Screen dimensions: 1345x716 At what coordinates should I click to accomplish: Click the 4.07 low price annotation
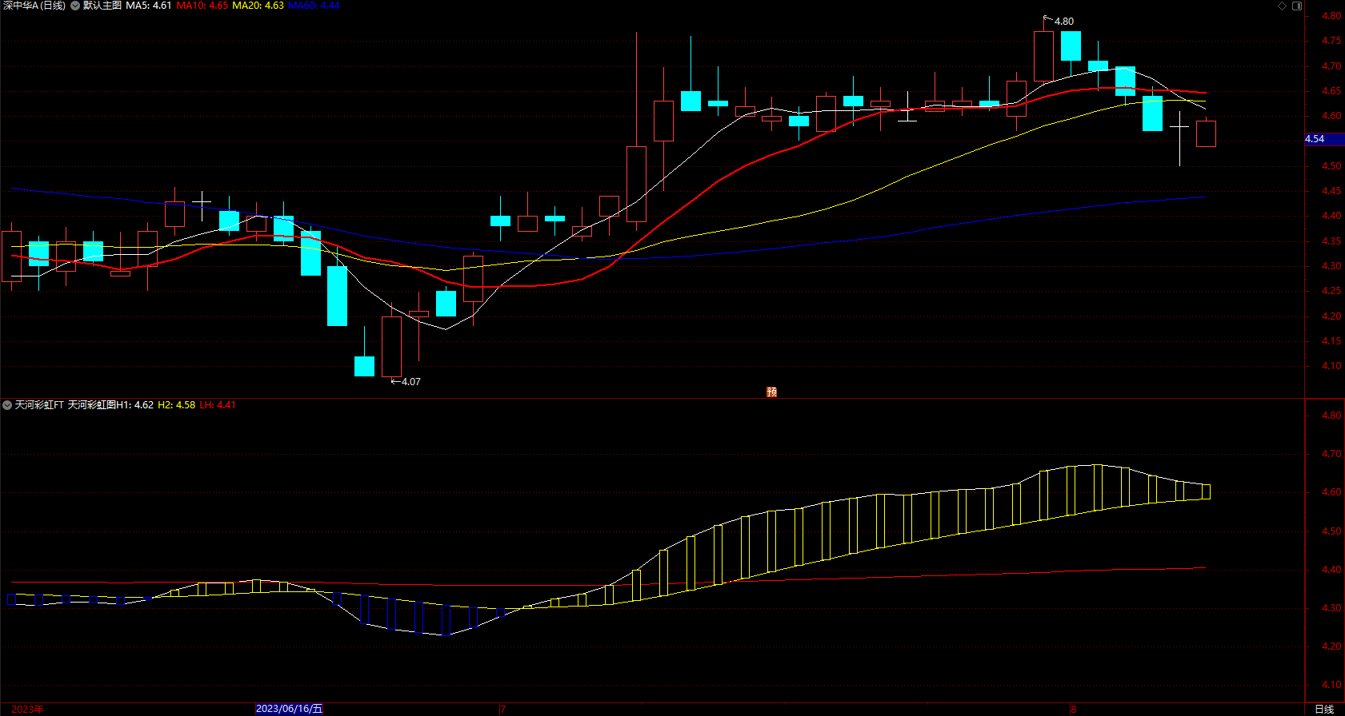[410, 382]
